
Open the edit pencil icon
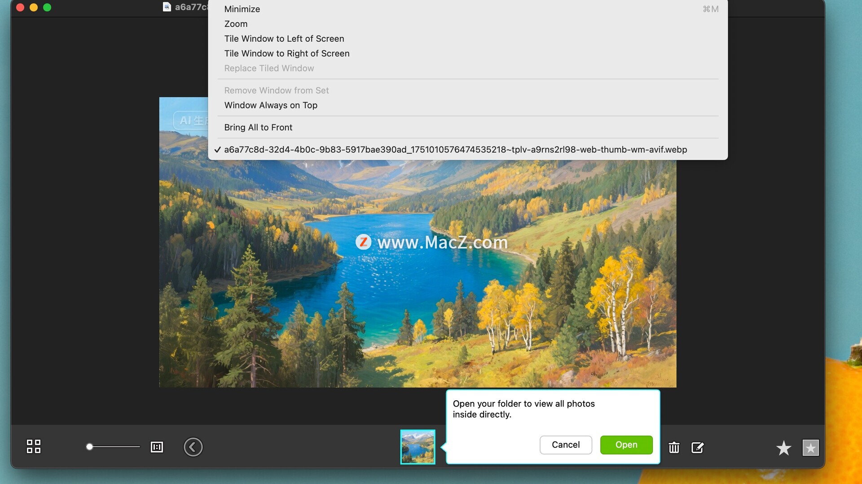(698, 447)
